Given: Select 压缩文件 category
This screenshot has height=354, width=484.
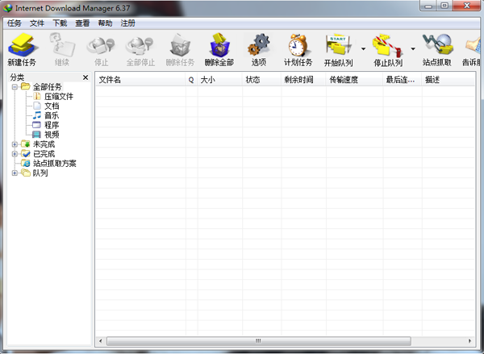Looking at the screenshot, I should (x=59, y=97).
